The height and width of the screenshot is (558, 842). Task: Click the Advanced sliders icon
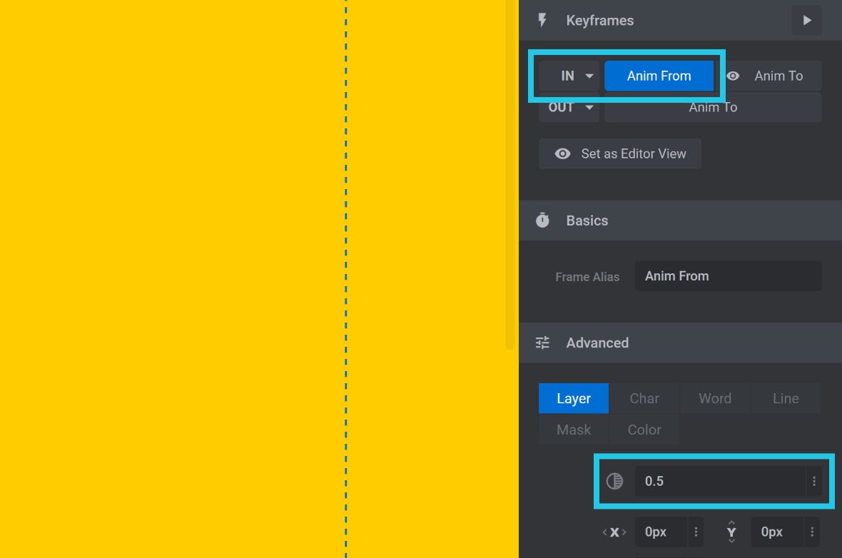click(x=542, y=343)
